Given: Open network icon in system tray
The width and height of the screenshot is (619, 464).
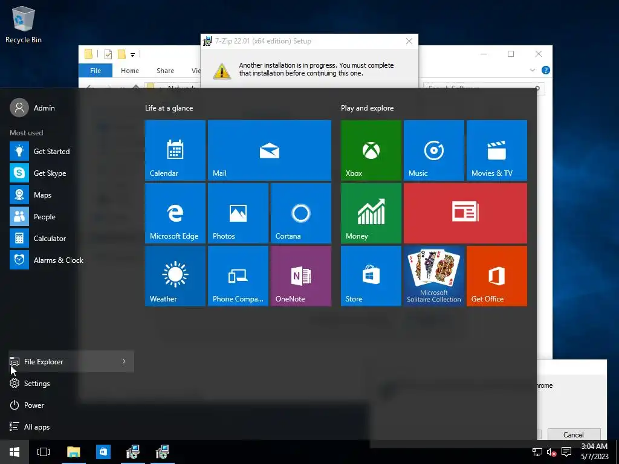Looking at the screenshot, I should [x=537, y=452].
